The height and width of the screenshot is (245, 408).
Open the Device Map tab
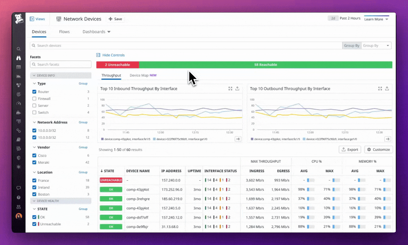tap(143, 75)
